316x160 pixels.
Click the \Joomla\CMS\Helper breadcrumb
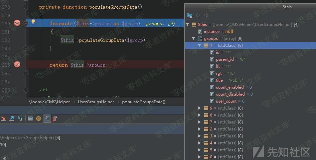49,102
